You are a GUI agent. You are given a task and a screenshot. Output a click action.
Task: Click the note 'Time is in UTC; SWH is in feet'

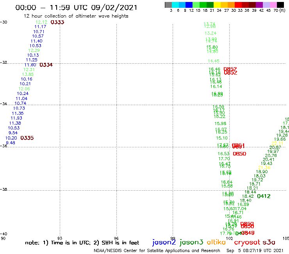(82, 243)
